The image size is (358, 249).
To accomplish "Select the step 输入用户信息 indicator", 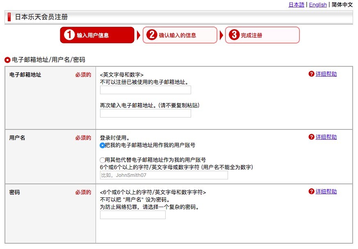I will coord(97,35).
